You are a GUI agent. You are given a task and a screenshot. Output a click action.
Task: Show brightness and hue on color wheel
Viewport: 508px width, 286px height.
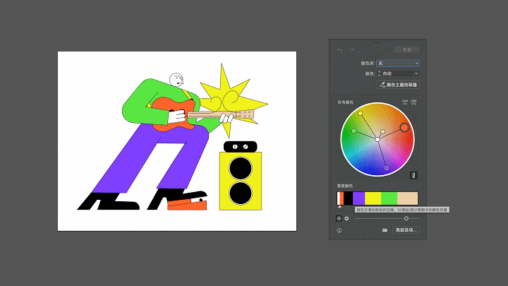[x=346, y=218]
